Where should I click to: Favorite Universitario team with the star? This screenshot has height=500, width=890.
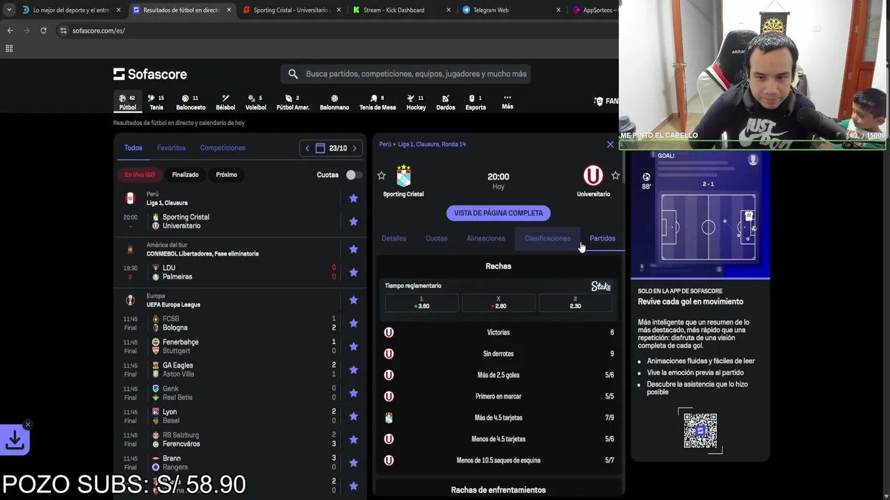(615, 176)
